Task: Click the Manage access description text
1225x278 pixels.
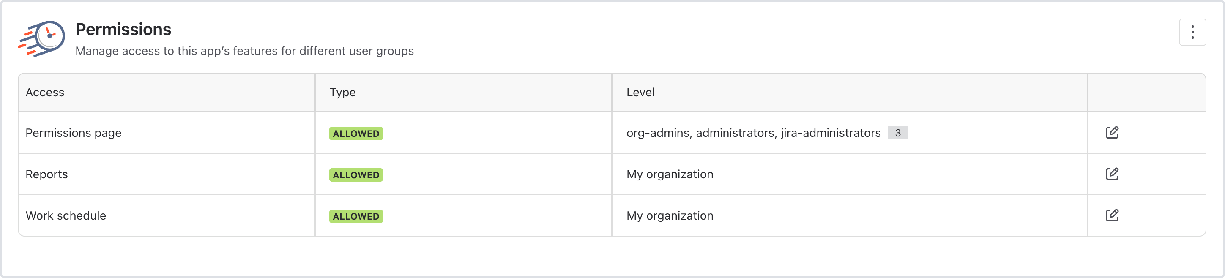Action: (x=244, y=51)
